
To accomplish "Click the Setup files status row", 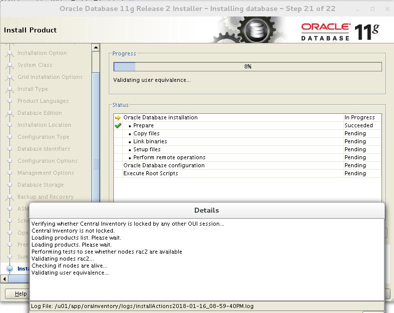I will (248, 149).
